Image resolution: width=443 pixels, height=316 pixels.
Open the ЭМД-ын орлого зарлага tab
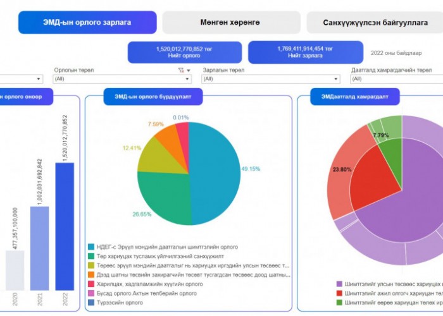coord(87,23)
